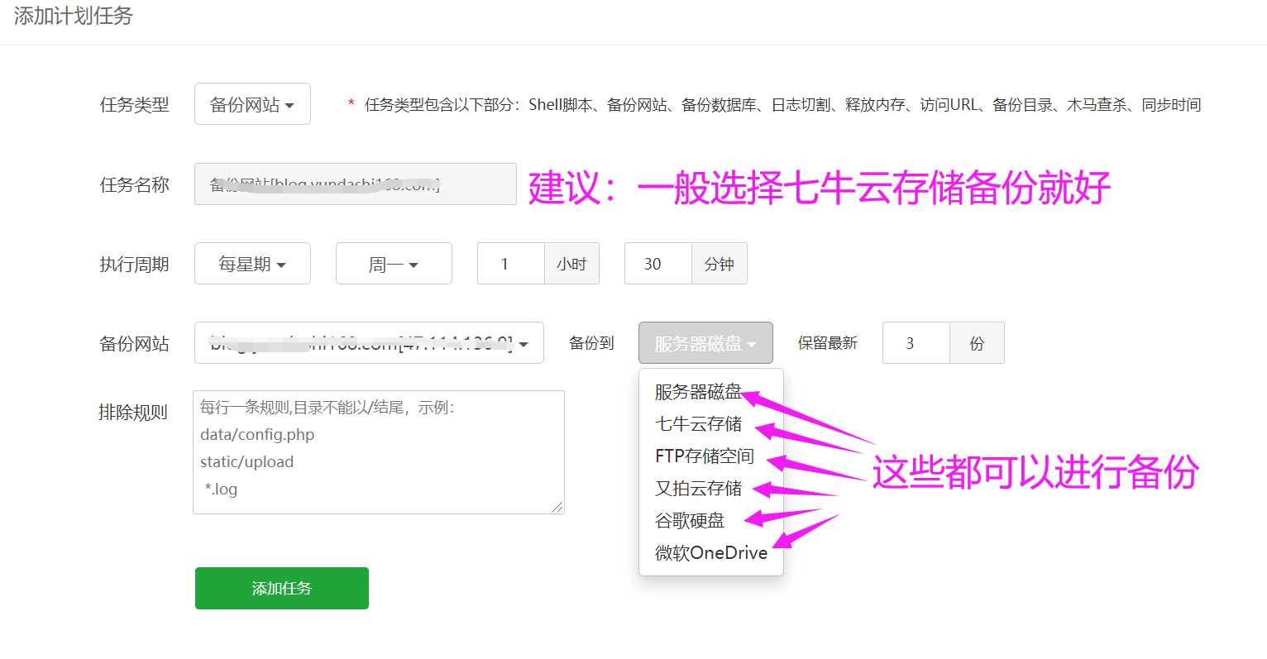Click the 任务名称 input field

356,184
